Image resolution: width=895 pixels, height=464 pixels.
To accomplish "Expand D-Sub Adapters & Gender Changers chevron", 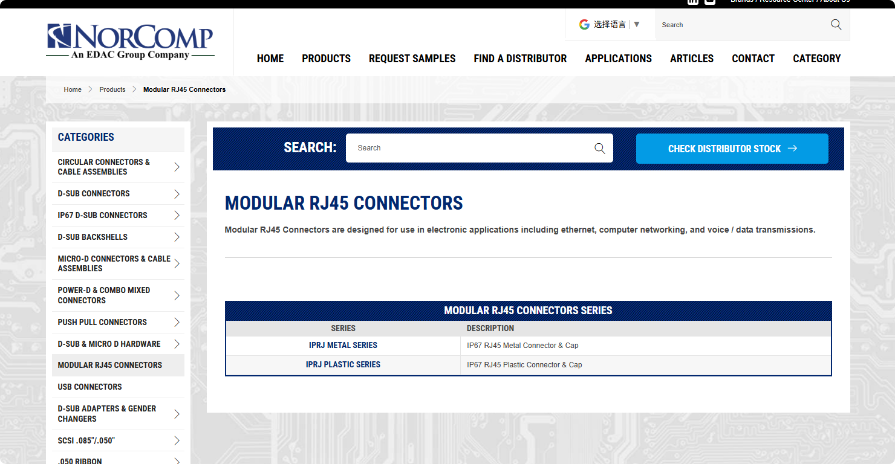I will coord(177,414).
